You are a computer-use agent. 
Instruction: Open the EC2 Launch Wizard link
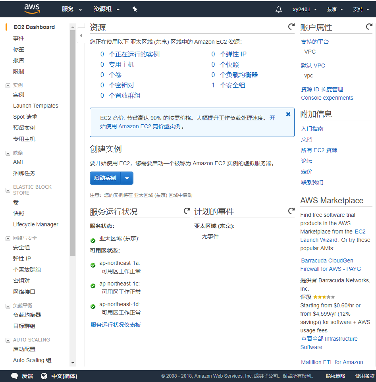[x=333, y=235]
